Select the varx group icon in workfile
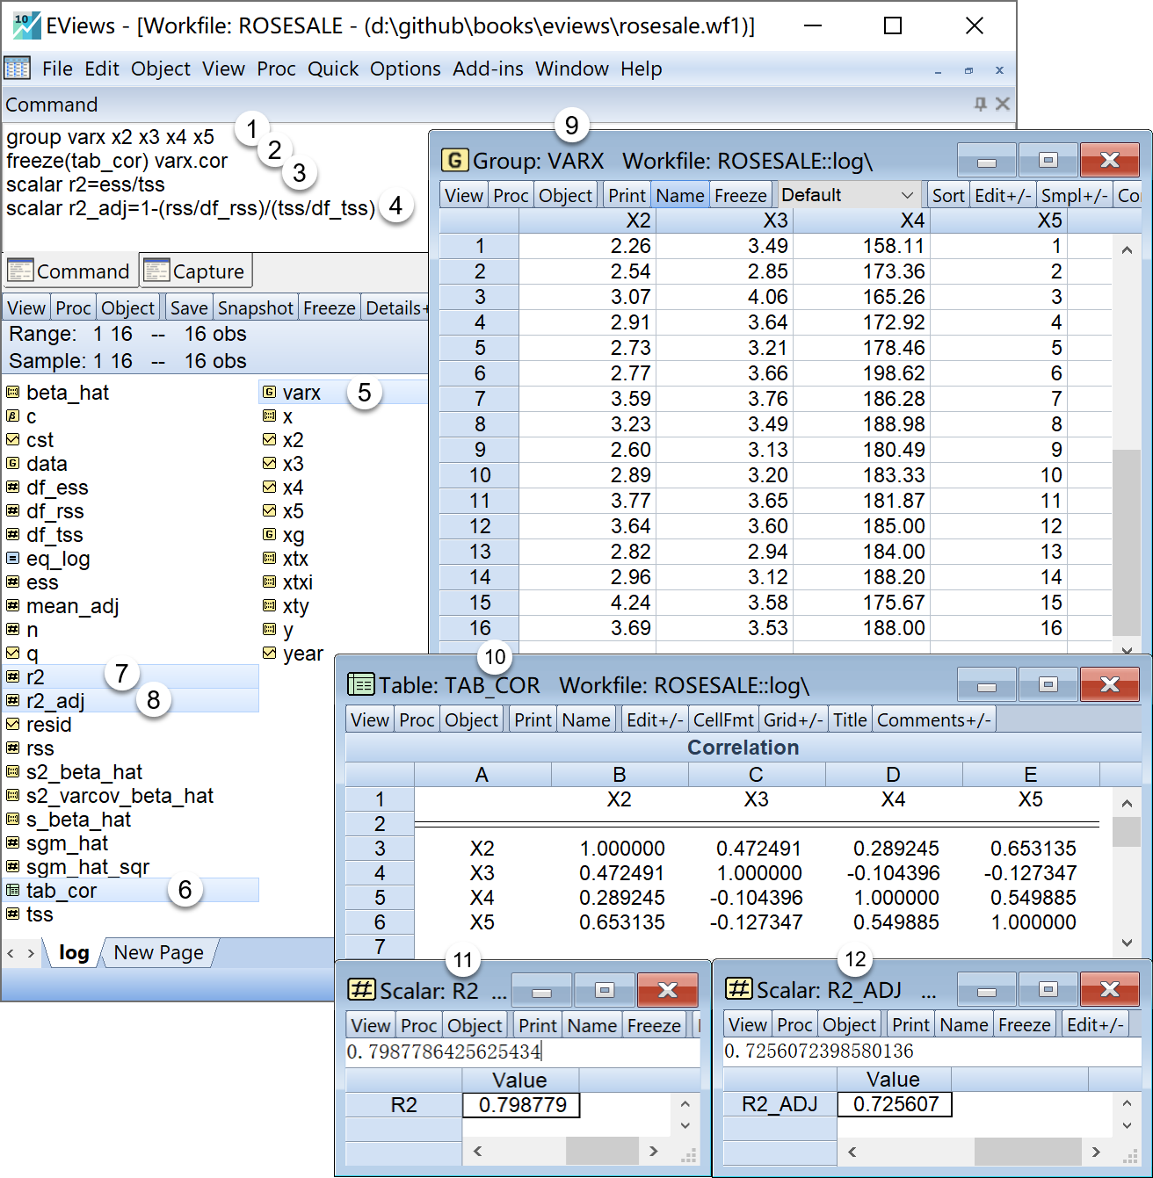 point(269,393)
